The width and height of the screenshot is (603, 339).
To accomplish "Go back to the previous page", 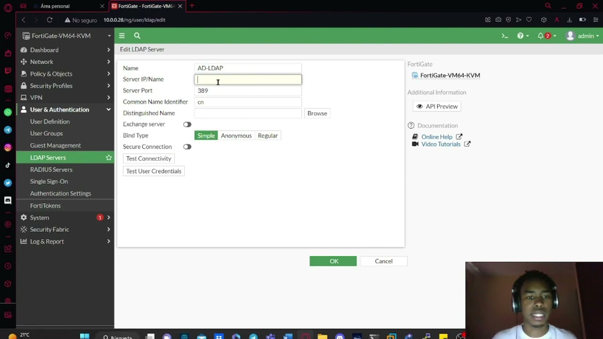I will (x=24, y=20).
